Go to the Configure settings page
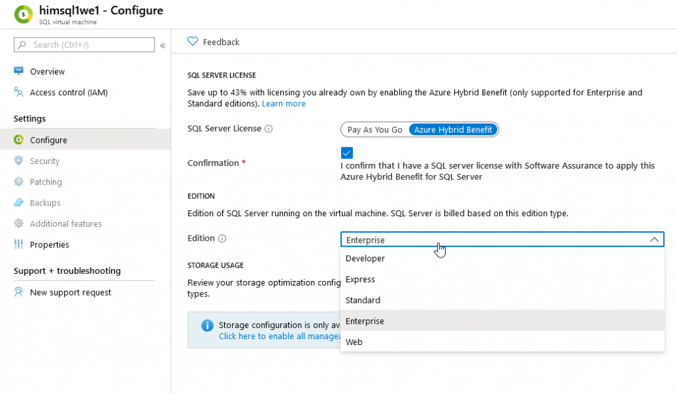 tap(85, 139)
